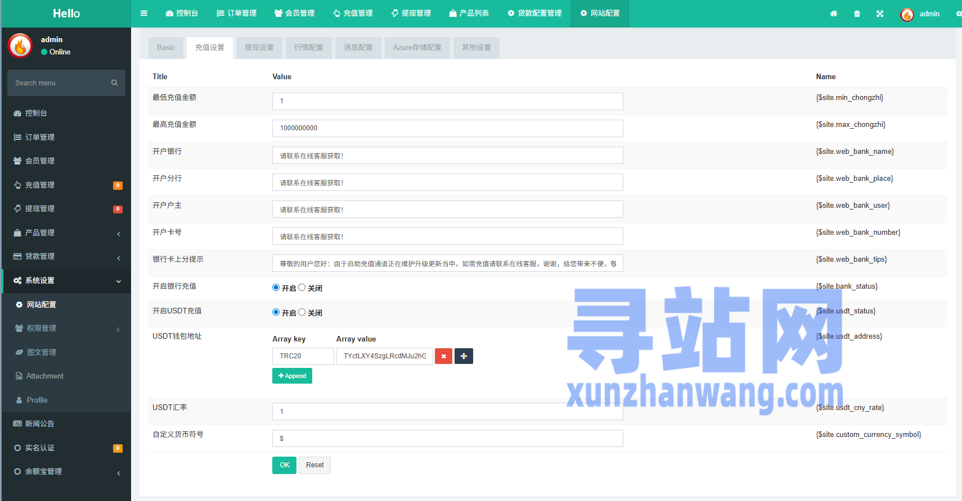Image resolution: width=962 pixels, height=501 pixels.
Task: Select 开启 for 开启银行充值
Action: coord(276,288)
